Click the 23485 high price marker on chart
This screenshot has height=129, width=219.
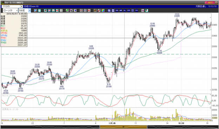tap(177, 16)
